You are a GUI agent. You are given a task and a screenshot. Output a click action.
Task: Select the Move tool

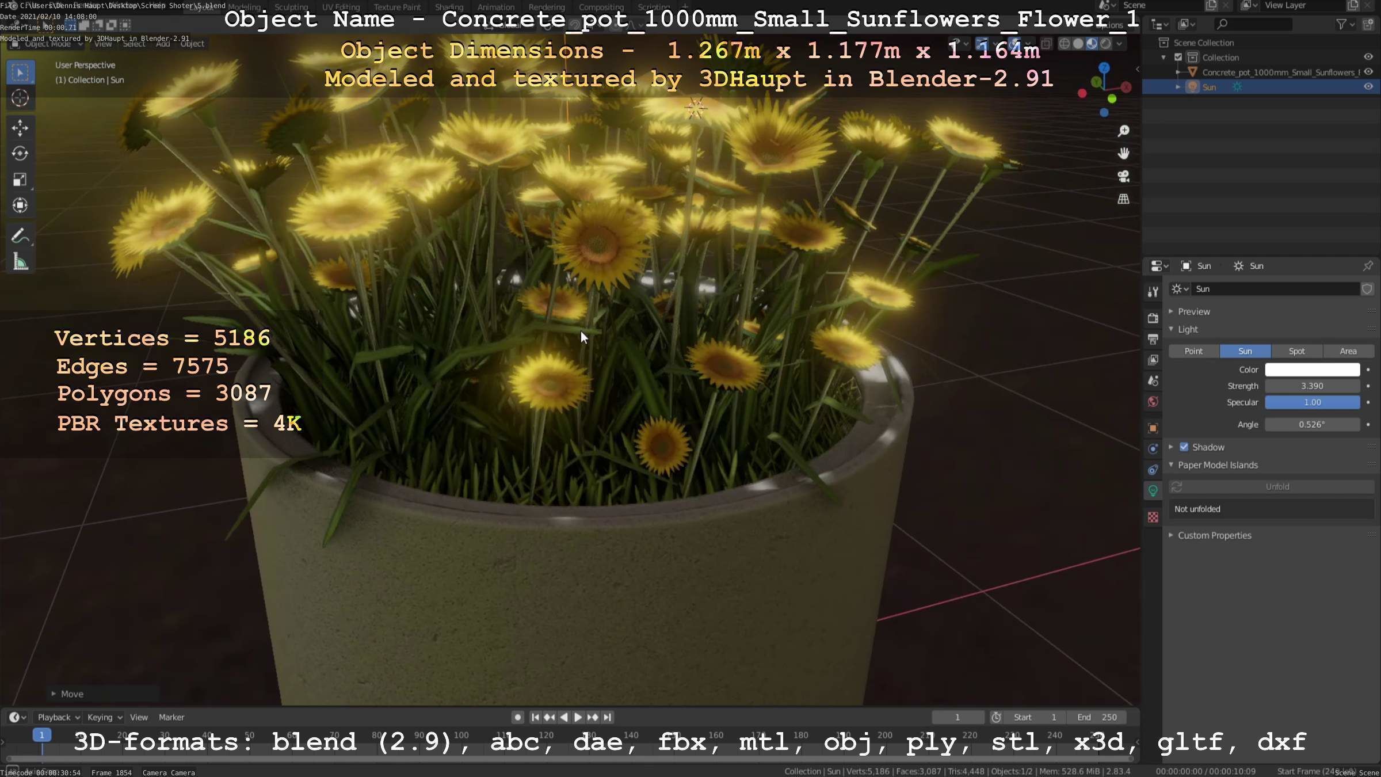[20, 128]
